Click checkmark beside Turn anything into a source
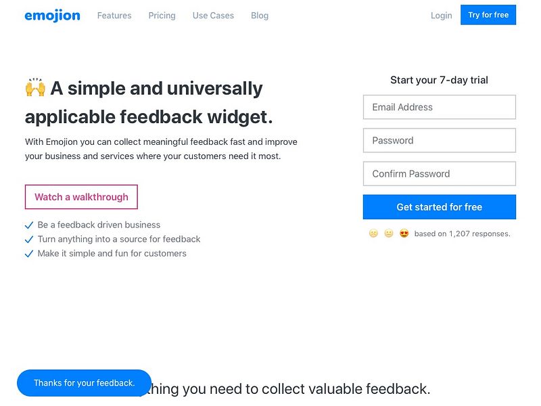Viewport: 541px width, 406px height. [29, 240]
